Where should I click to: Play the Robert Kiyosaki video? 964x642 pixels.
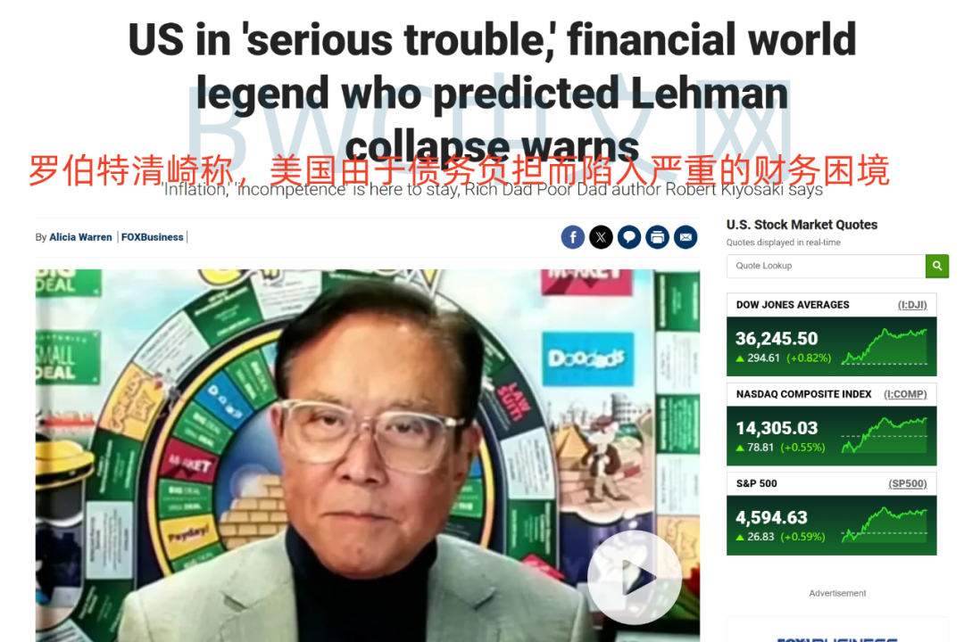[635, 578]
